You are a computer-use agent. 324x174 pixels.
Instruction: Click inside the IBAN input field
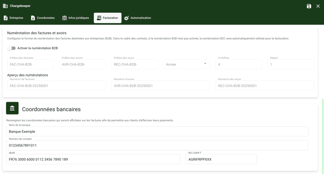click(x=93, y=159)
